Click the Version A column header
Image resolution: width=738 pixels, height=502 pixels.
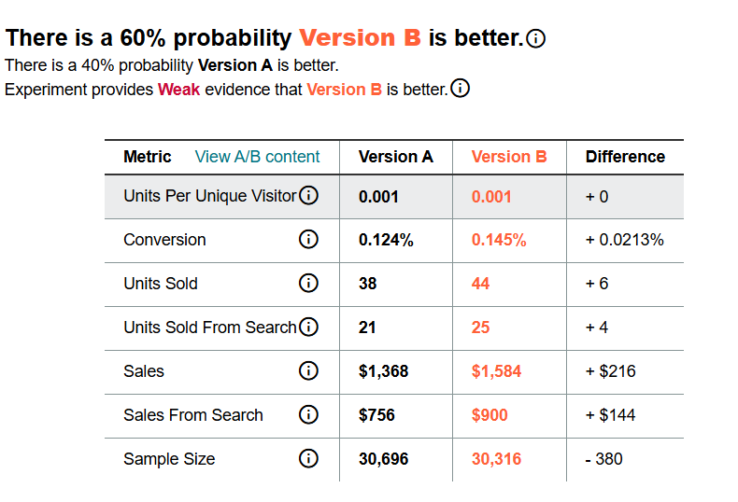coord(395,157)
